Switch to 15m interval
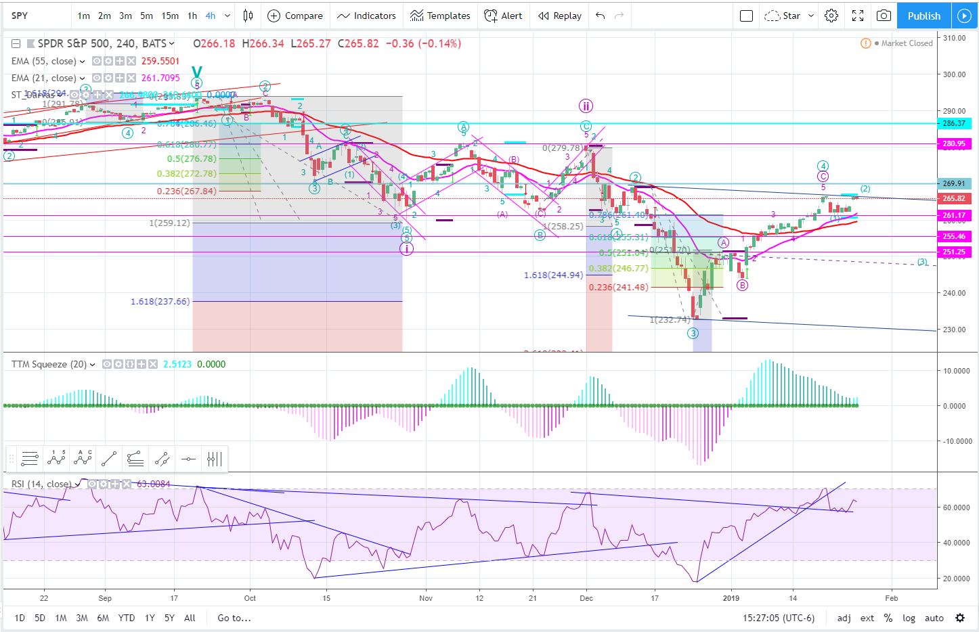The height and width of the screenshot is (632, 979). 170,16
